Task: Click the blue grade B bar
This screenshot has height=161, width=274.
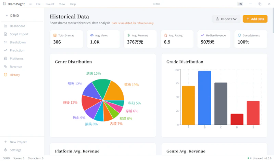Action: 204,98
